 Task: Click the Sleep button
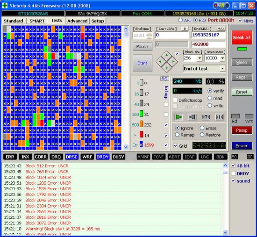(242, 63)
